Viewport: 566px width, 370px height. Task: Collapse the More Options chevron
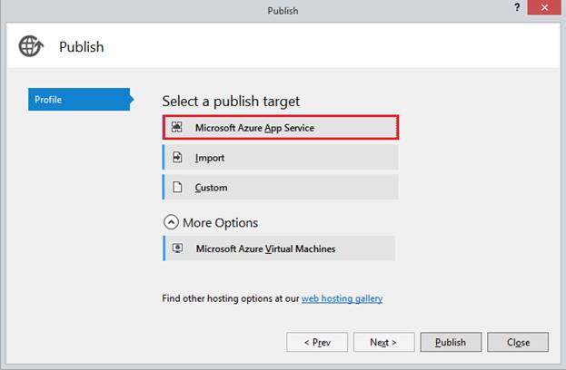tap(171, 223)
